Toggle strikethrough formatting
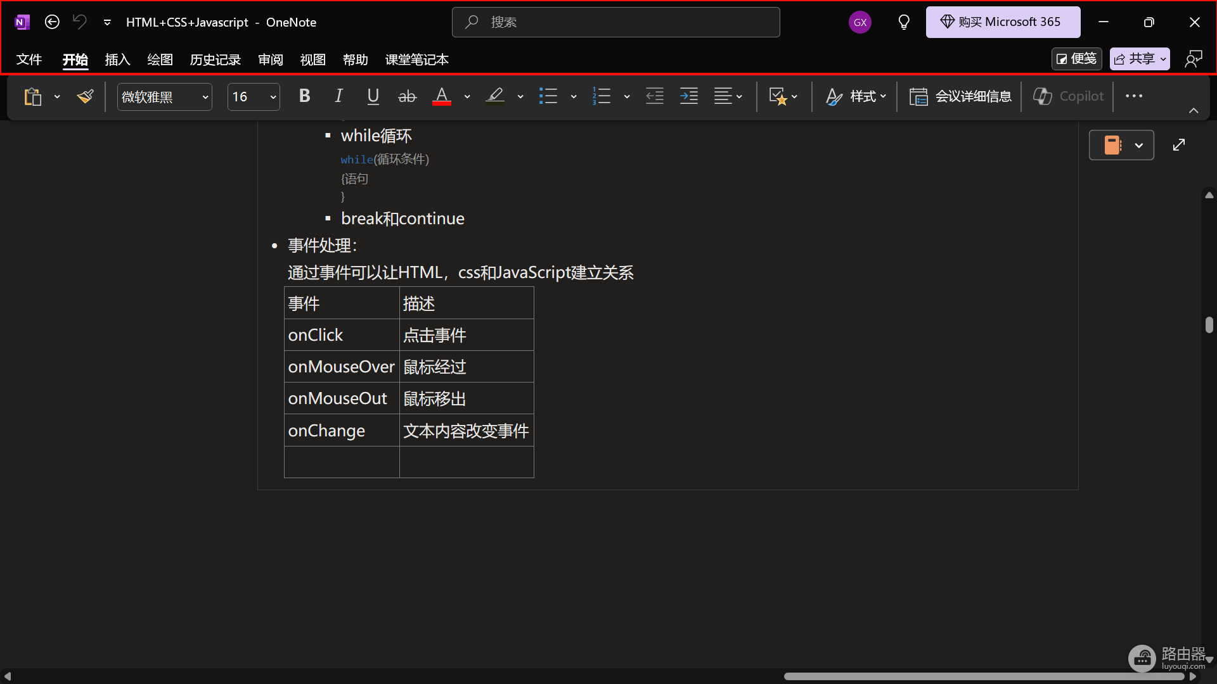This screenshot has width=1217, height=684. tap(407, 96)
